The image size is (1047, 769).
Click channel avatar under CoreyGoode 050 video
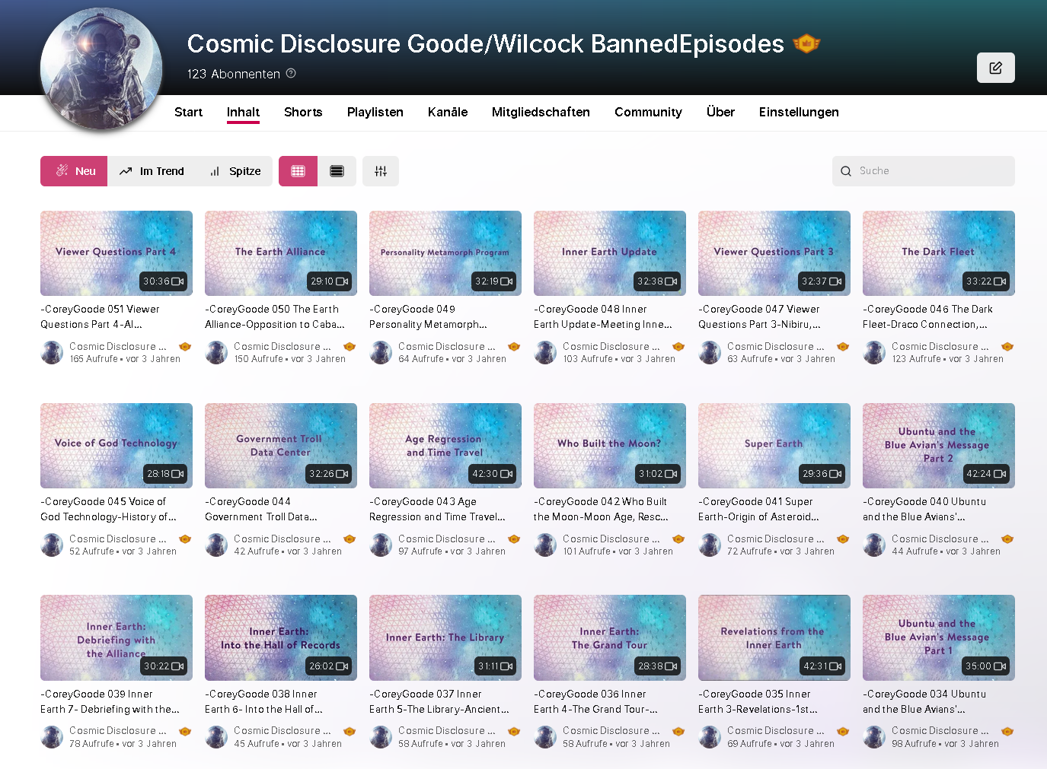tap(216, 352)
